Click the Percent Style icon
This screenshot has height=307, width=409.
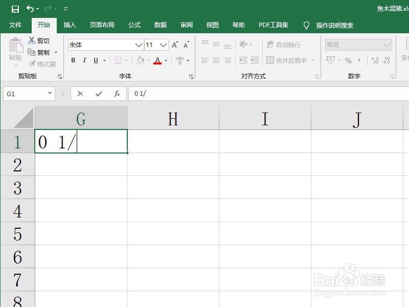click(349, 61)
